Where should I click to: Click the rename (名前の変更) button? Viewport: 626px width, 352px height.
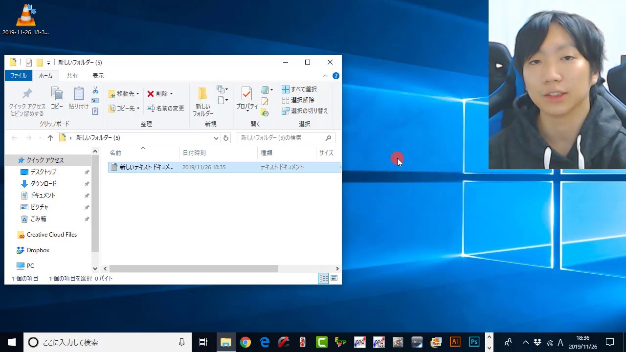166,108
